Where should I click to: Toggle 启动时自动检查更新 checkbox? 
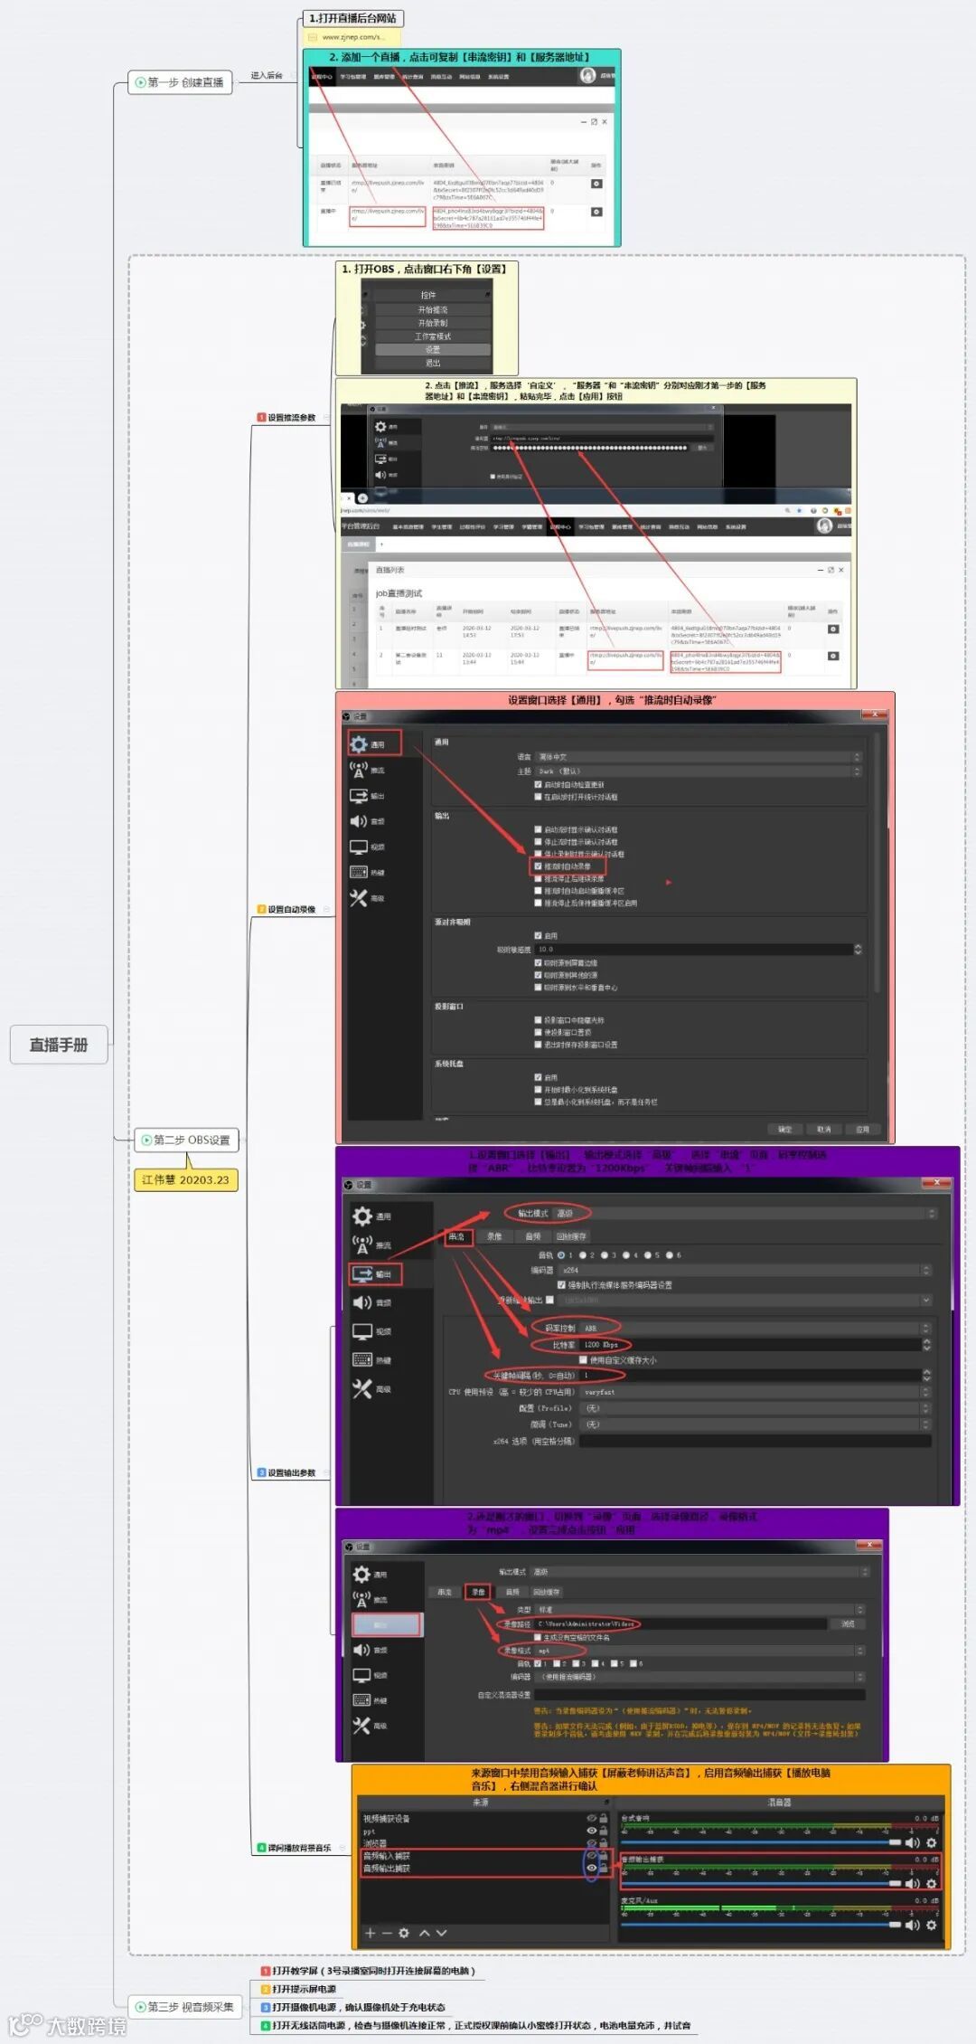click(x=538, y=784)
